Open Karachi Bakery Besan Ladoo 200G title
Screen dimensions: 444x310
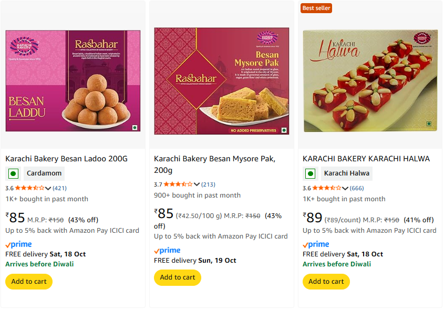67,159
